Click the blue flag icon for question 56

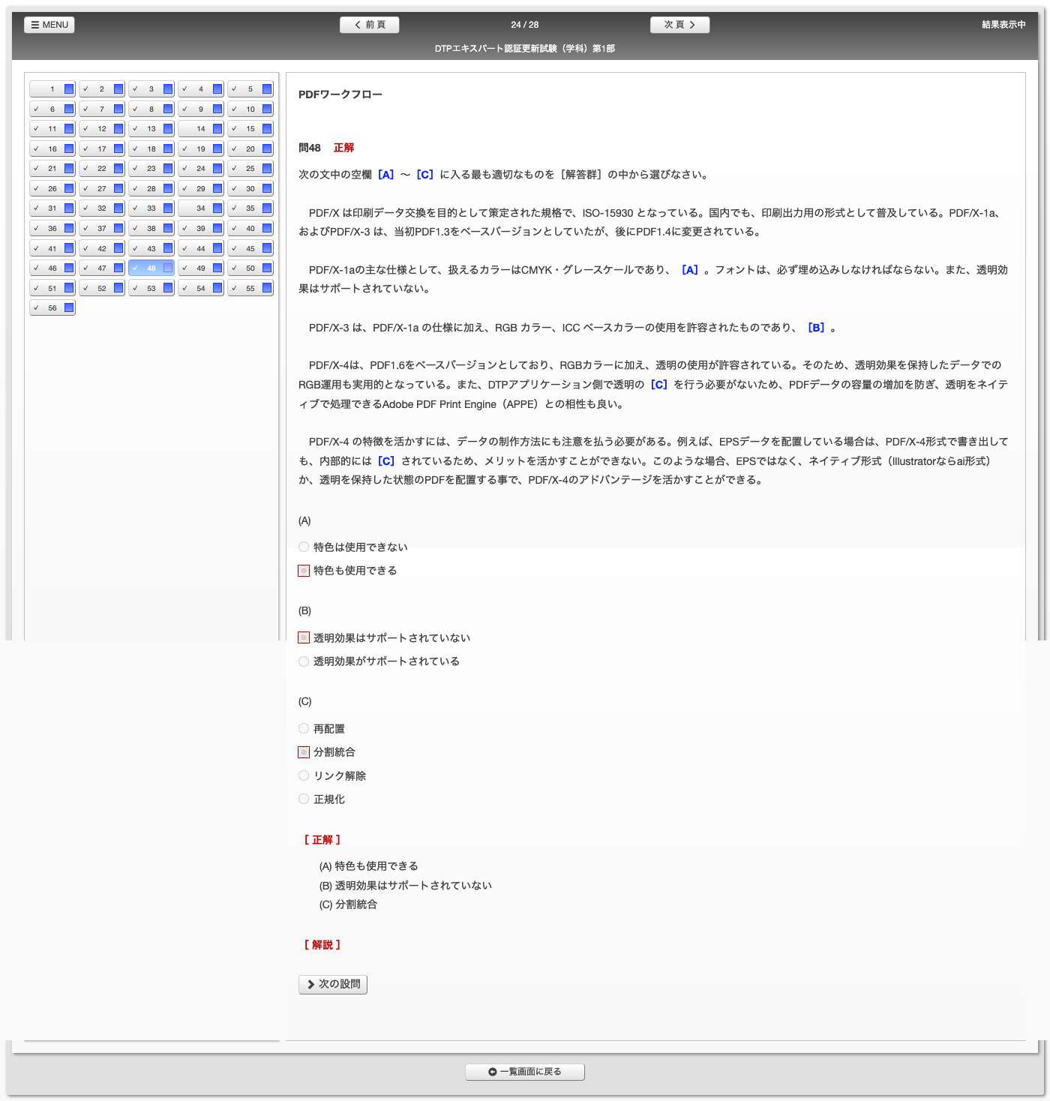(69, 307)
